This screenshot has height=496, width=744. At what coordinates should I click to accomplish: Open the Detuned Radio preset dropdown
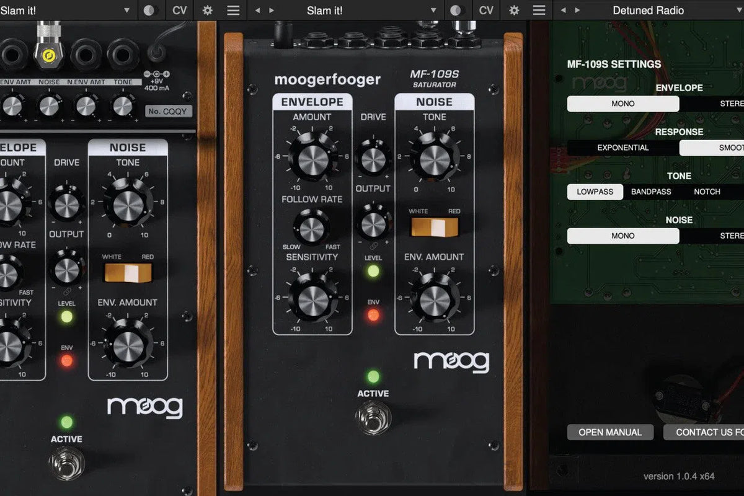pos(649,10)
